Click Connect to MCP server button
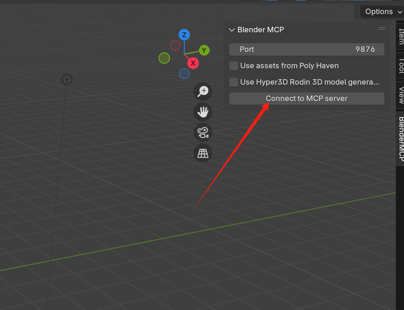The width and height of the screenshot is (404, 310). (306, 99)
